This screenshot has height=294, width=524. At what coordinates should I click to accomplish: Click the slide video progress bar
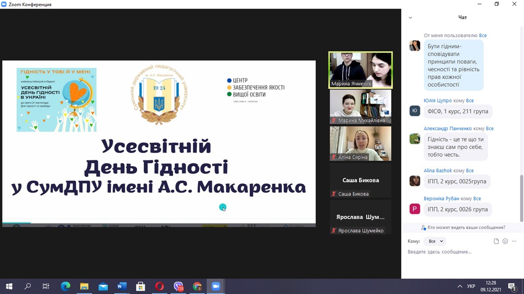point(159,223)
